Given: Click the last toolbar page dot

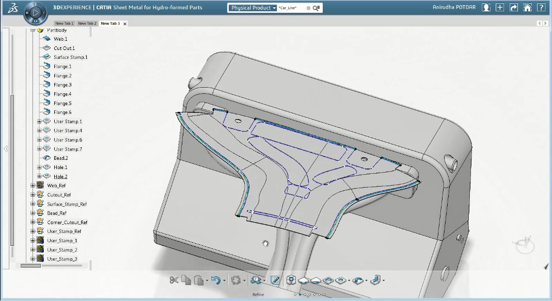Looking at the screenshot, I should pos(324,295).
